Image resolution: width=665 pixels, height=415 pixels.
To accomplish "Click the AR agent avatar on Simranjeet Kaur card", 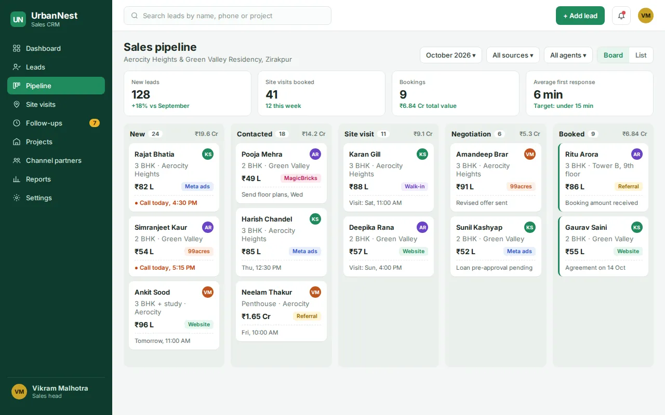I will (208, 227).
